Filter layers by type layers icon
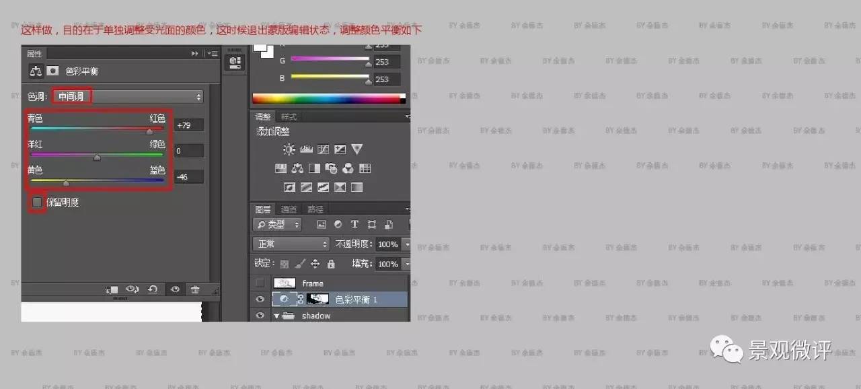 pos(354,225)
